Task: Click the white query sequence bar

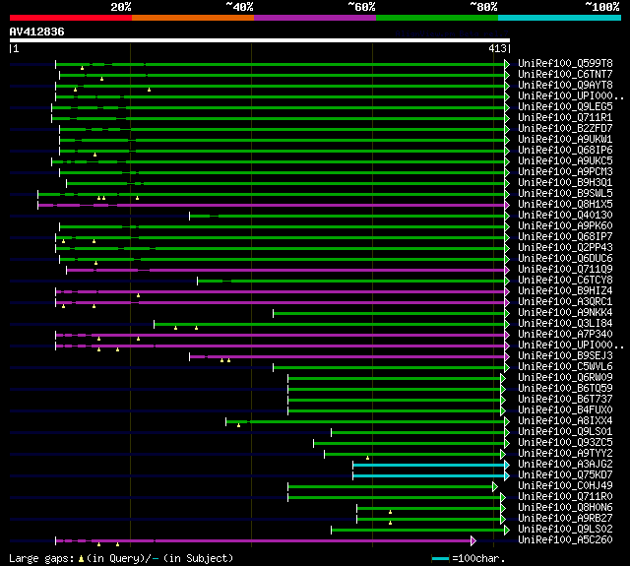Action: (x=260, y=40)
